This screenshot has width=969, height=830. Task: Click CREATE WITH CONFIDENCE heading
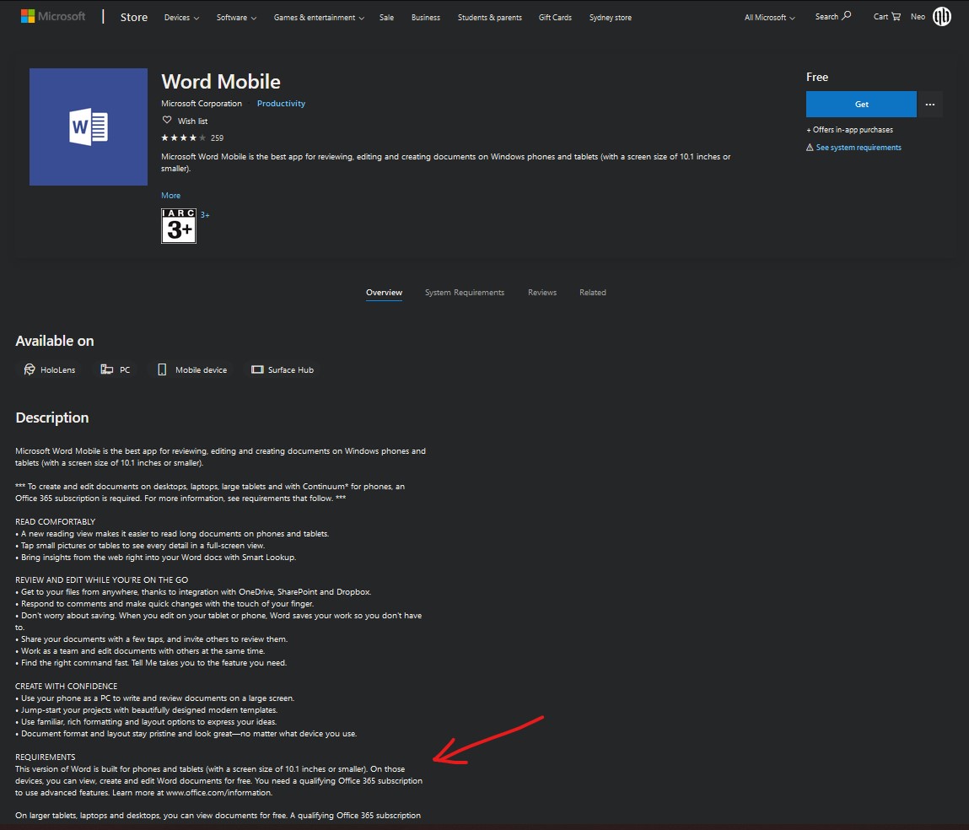66,686
